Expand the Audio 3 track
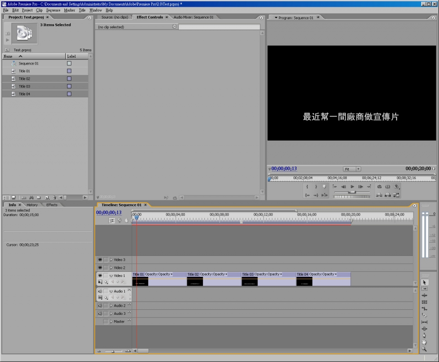This screenshot has height=362, width=439. 111,313
